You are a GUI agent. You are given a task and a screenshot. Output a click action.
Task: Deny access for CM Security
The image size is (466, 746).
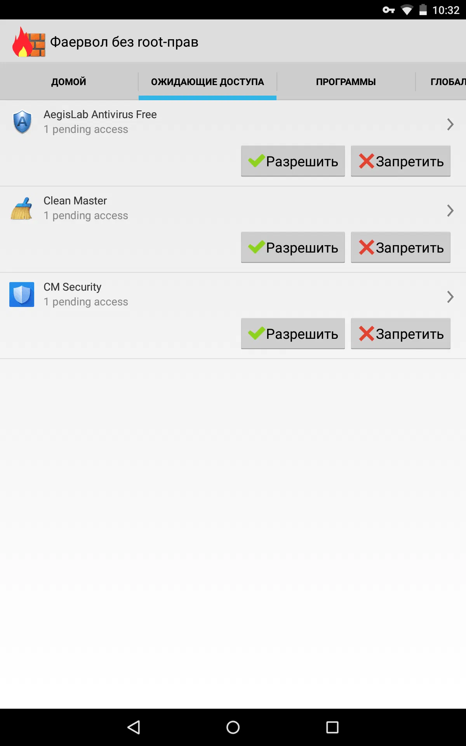[x=400, y=334]
